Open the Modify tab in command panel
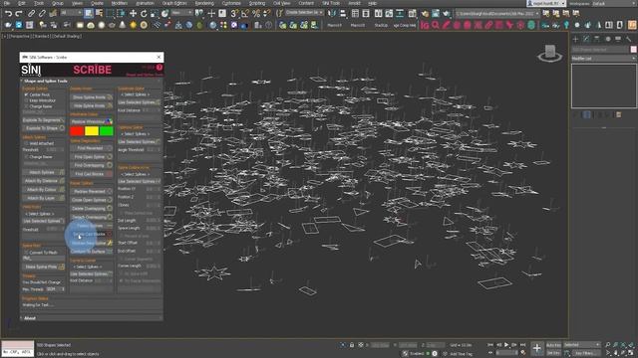638x358 pixels. click(586, 39)
